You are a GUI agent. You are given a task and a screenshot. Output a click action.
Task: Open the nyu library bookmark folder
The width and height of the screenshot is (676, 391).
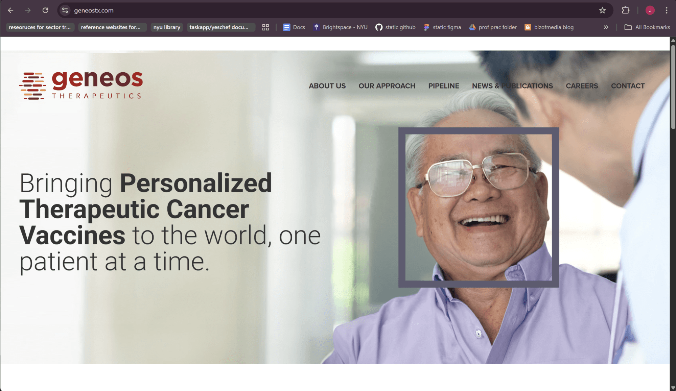[167, 27]
